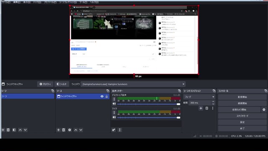Open the 編集 (Edit) menu
268x151 pixels.
coord(17,2)
